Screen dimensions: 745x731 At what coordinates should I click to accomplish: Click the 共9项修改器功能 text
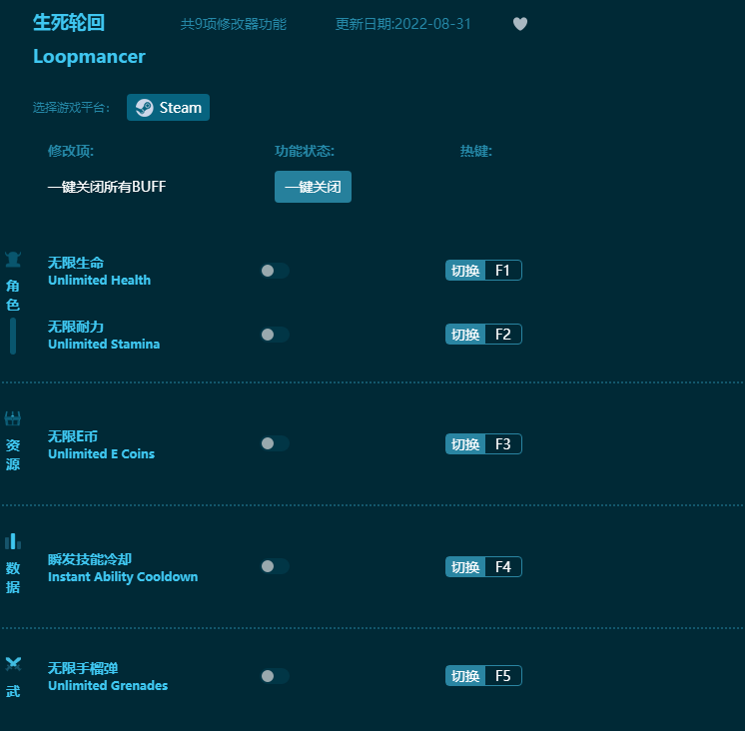(x=234, y=24)
